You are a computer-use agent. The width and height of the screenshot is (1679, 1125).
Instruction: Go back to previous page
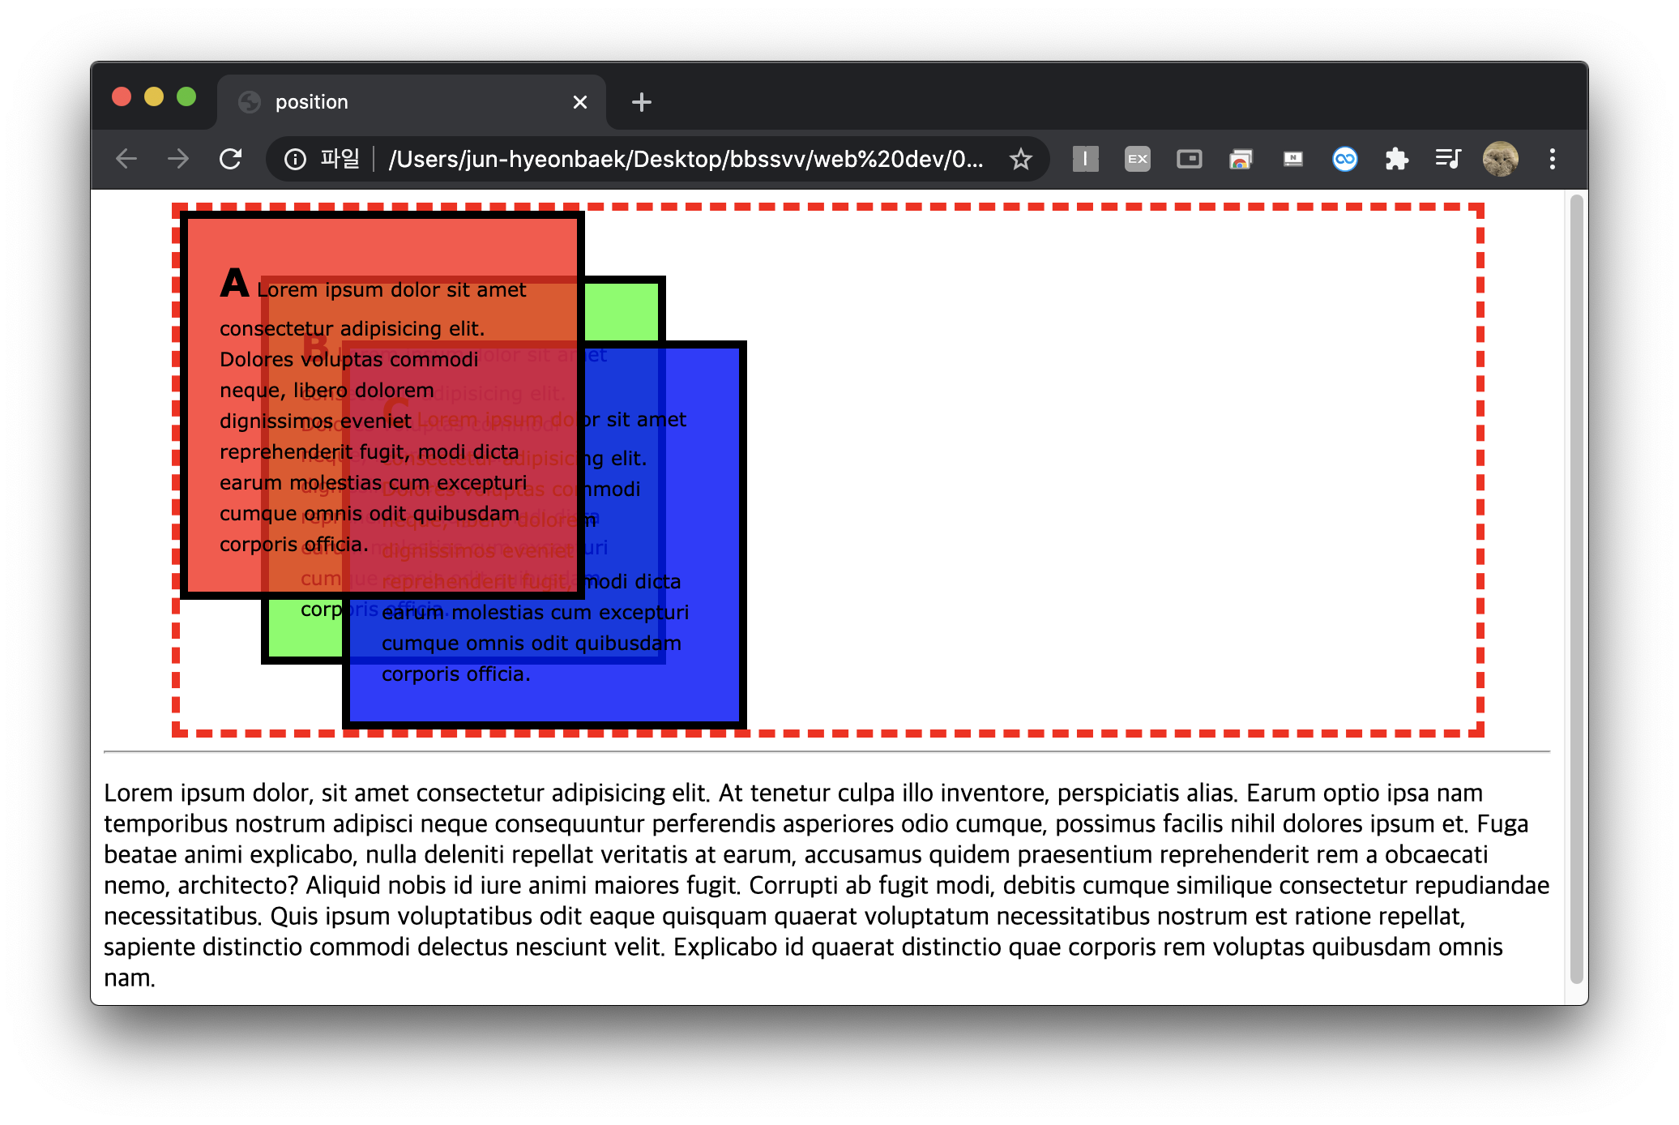[x=126, y=159]
